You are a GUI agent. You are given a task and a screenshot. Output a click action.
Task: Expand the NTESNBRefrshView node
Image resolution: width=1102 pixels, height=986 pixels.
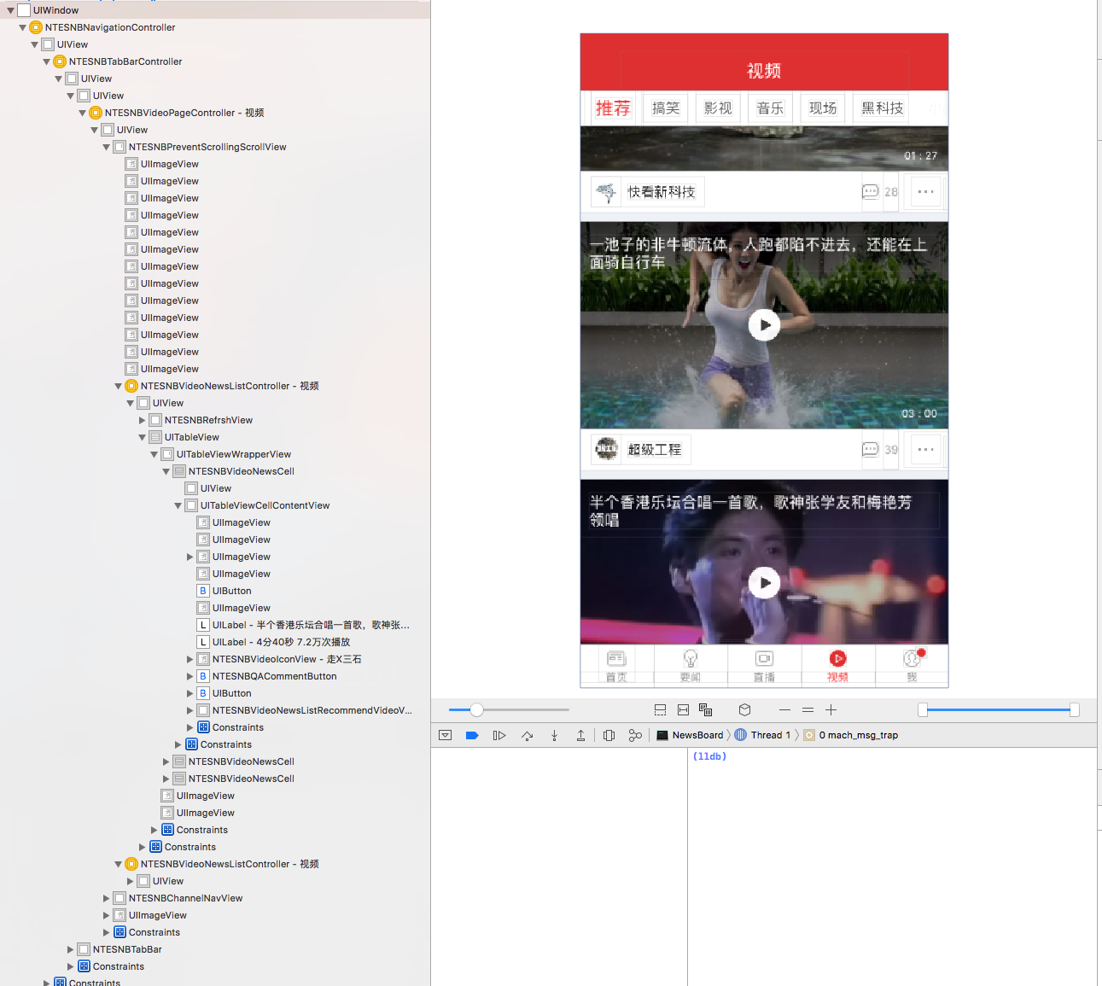[x=142, y=420]
